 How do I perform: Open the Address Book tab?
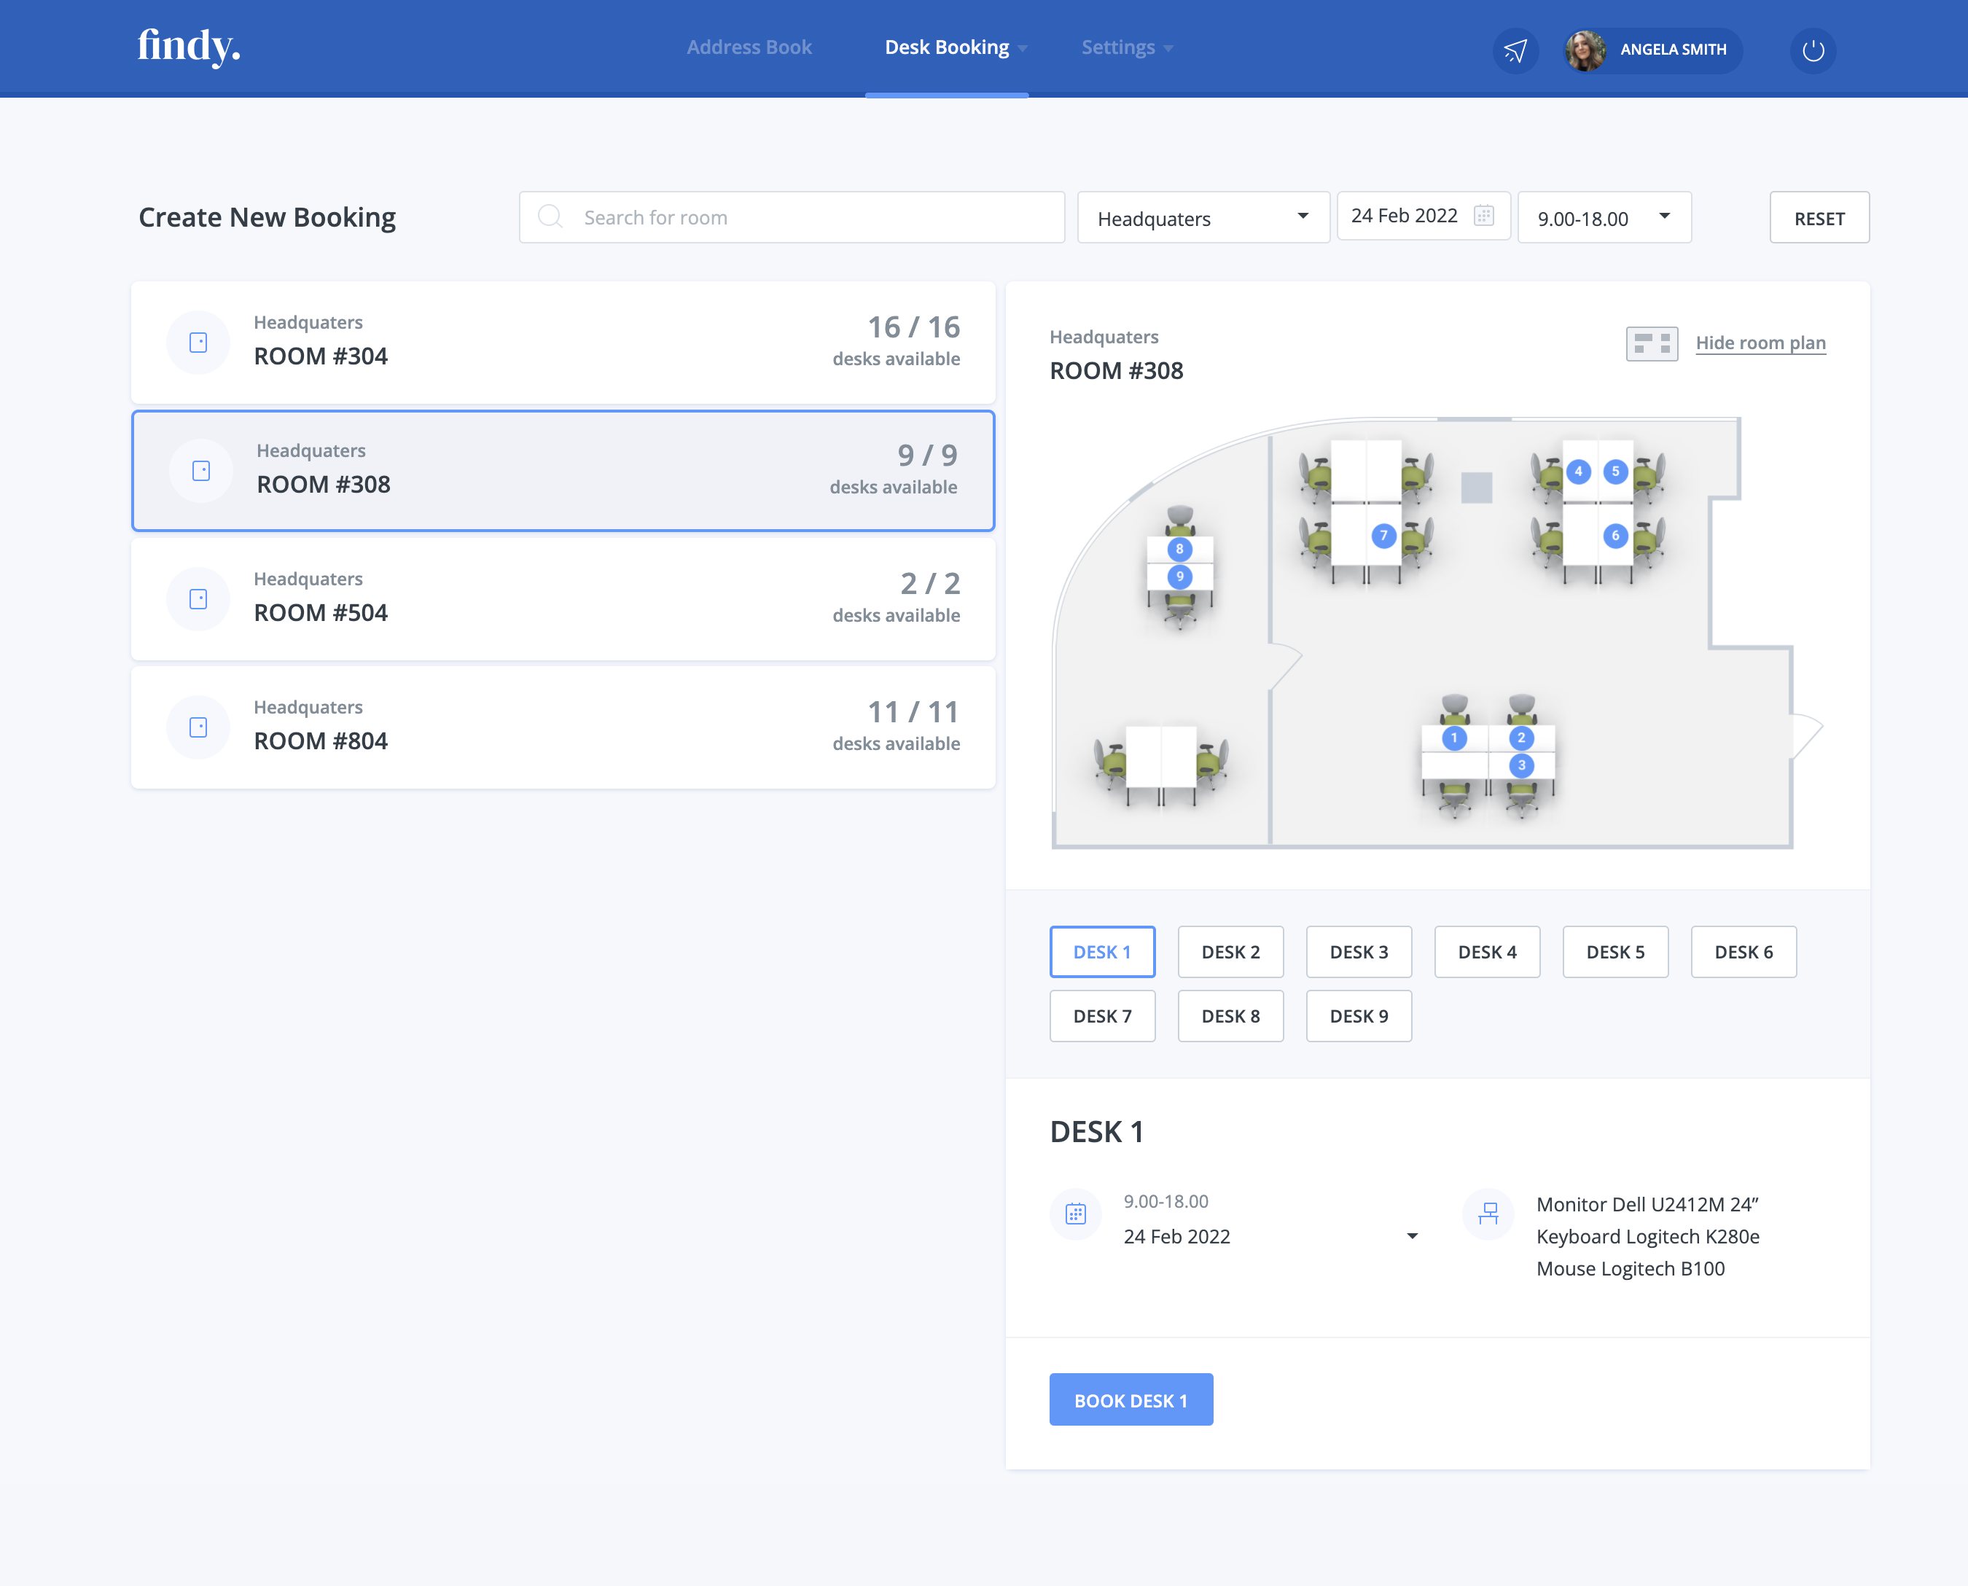click(749, 47)
